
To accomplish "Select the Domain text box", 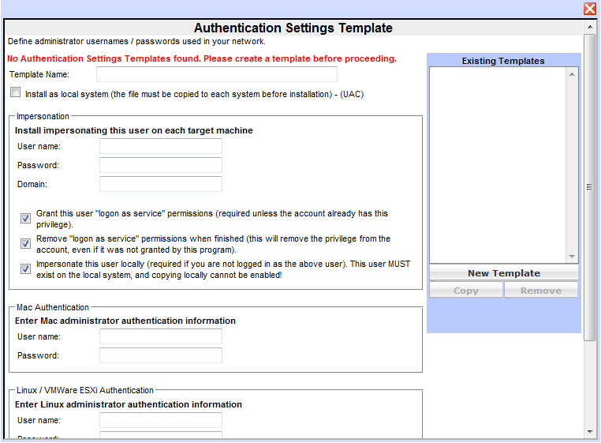I will pyautogui.click(x=160, y=184).
